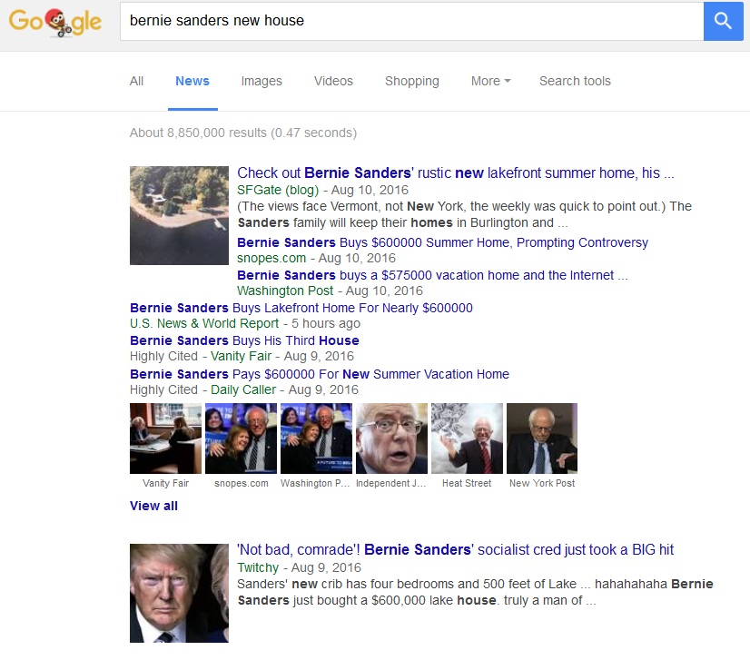Click the blue search magnifier button
The height and width of the screenshot is (660, 750).
(723, 21)
